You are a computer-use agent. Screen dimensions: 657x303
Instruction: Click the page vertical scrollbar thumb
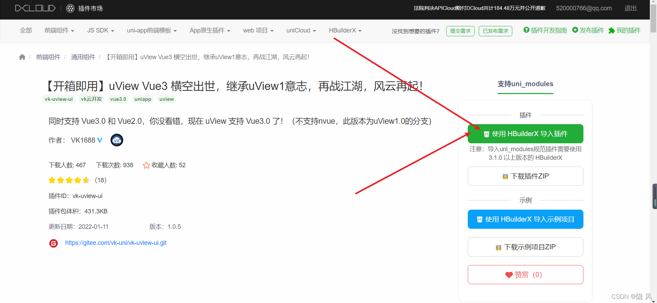[x=653, y=19]
